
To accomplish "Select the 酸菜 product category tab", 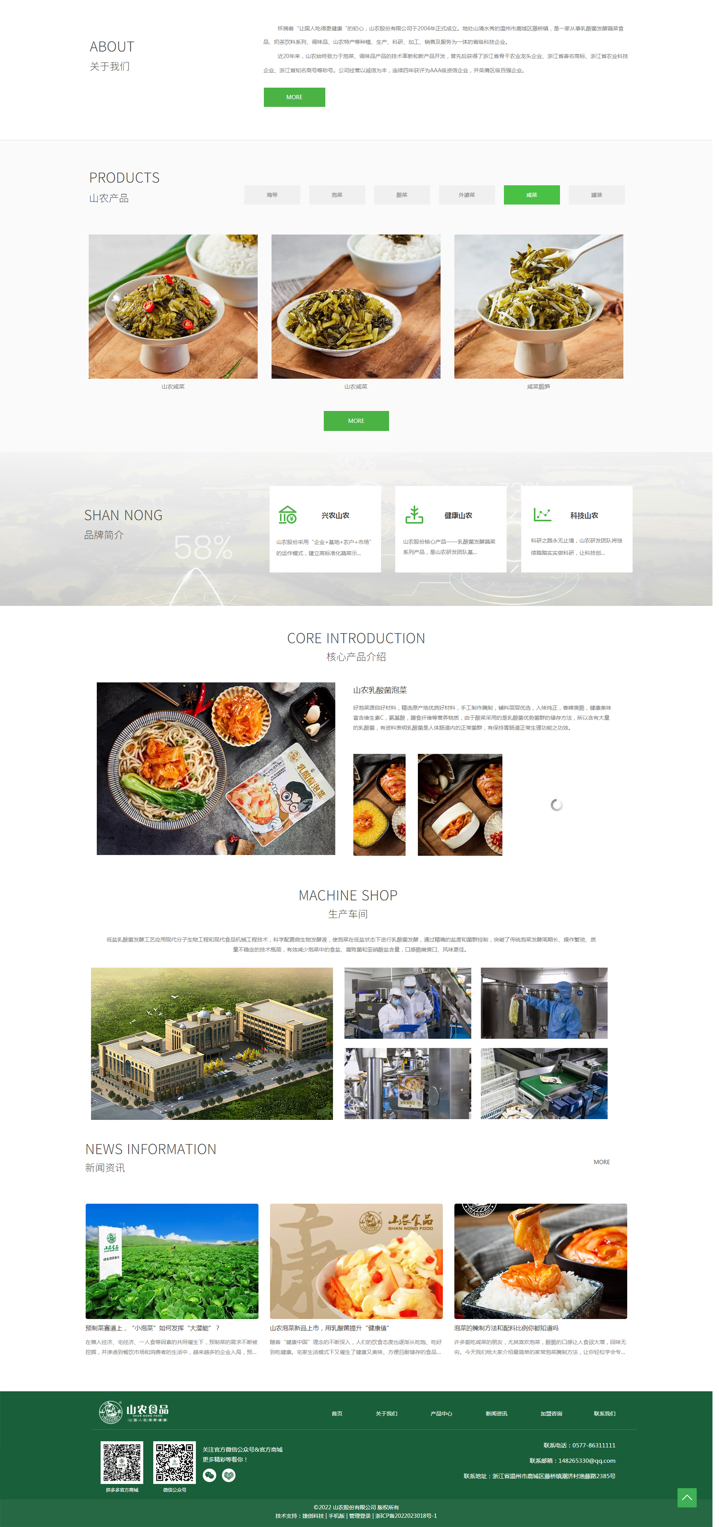I will 401,195.
